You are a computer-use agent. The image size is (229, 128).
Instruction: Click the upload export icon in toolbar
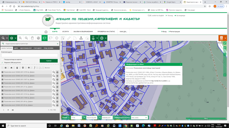[x=81, y=38]
